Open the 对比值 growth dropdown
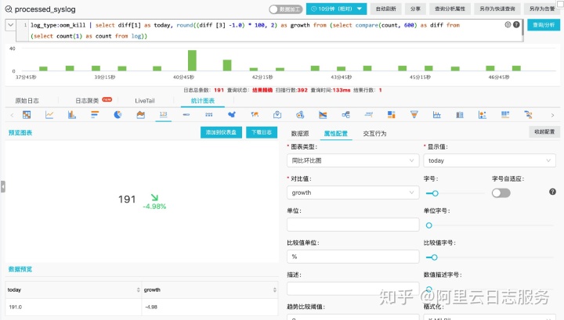The image size is (564, 320). 352,192
